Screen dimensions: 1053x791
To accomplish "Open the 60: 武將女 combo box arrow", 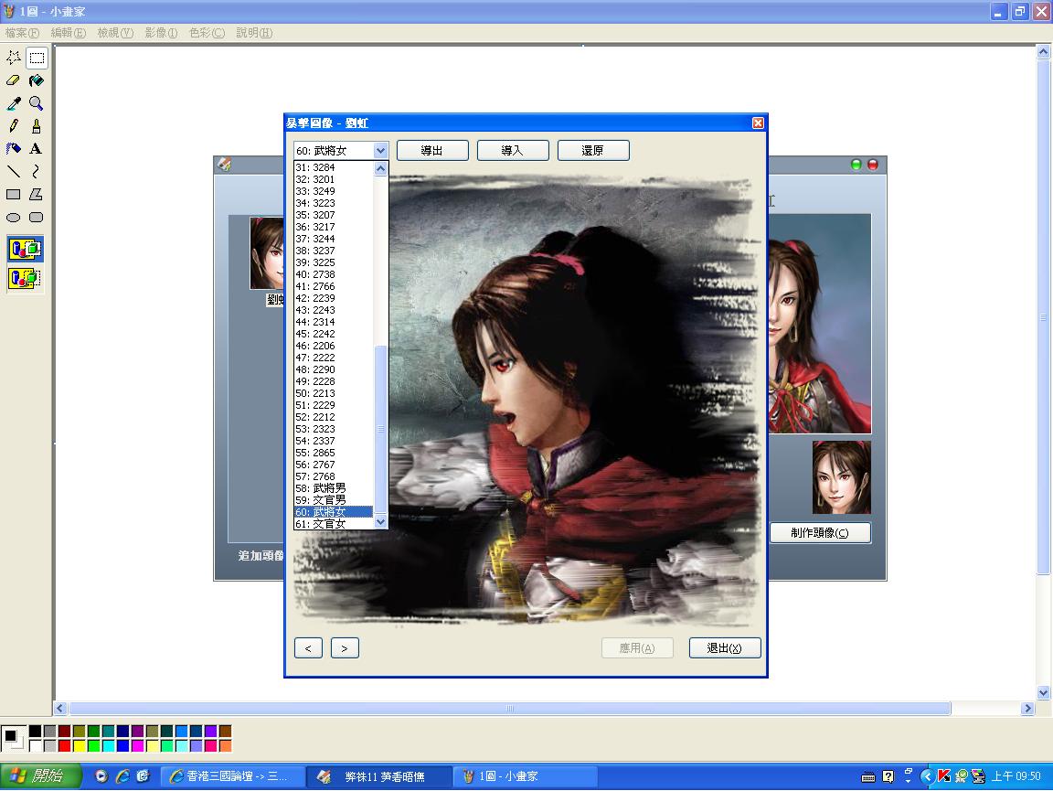I will click(x=381, y=151).
